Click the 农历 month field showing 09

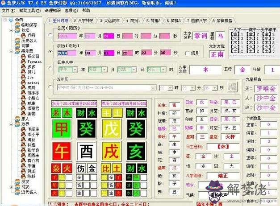coord(90,53)
